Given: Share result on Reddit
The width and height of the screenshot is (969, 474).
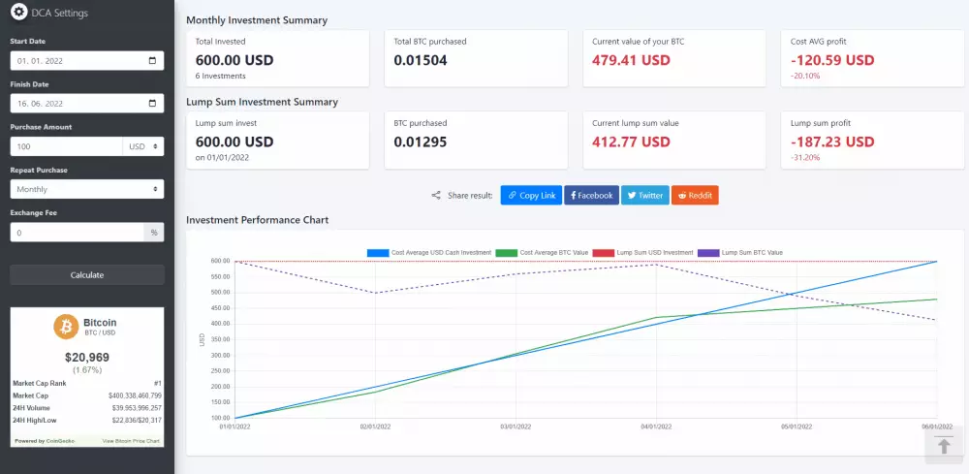Looking at the screenshot, I should click(695, 196).
